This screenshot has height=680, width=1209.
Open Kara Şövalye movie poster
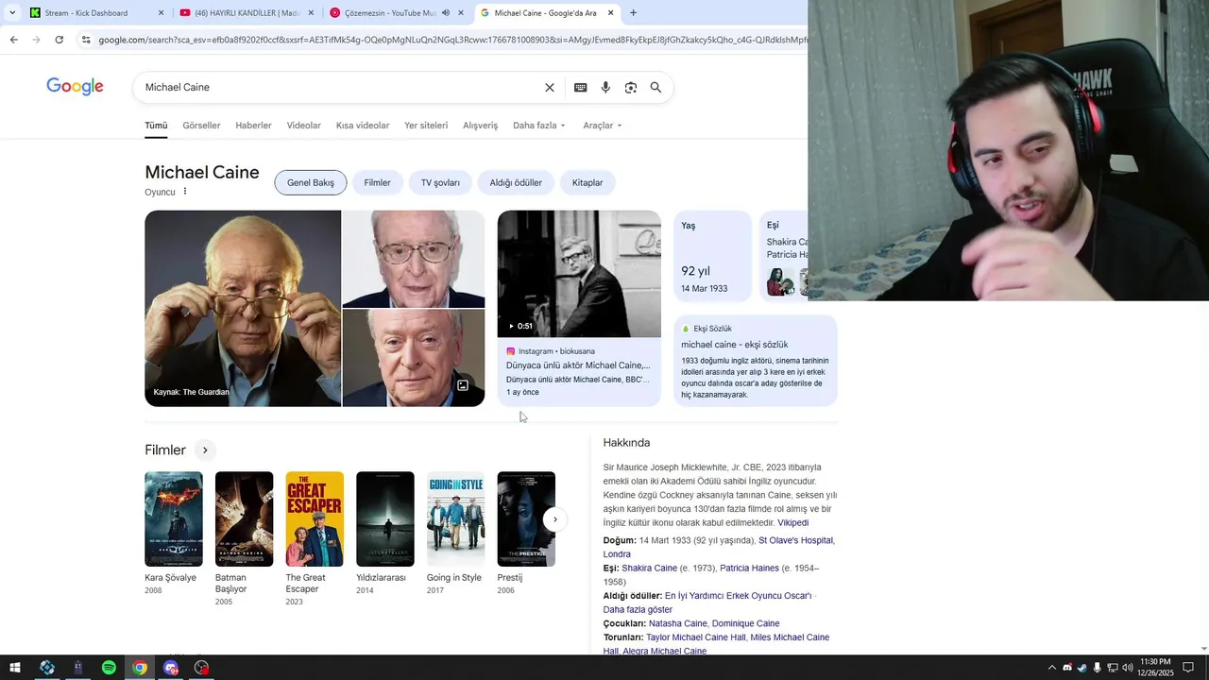tap(173, 518)
